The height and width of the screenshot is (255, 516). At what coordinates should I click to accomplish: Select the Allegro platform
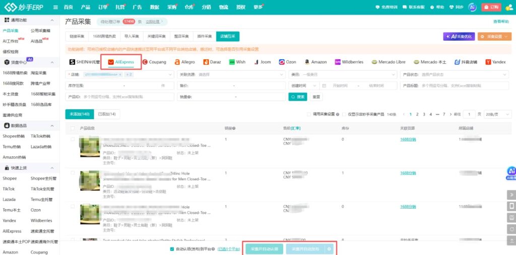click(x=184, y=62)
